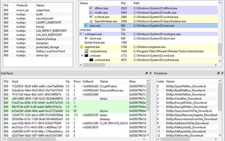Image resolution: width=225 pixels, height=141 pixels.
Task: Select interface uuid 51a227ae-825b-41f2-b4a9-1ac9557a1018
Action: [75, 103]
